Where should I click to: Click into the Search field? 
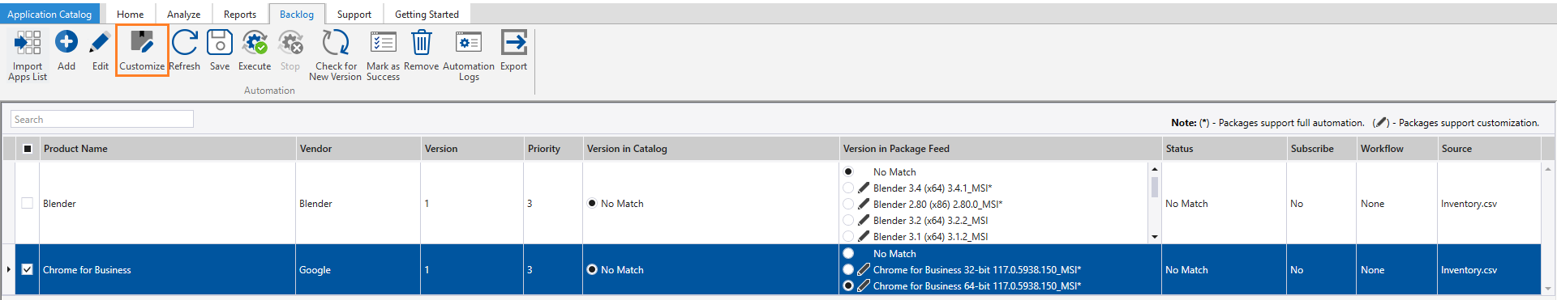point(102,119)
